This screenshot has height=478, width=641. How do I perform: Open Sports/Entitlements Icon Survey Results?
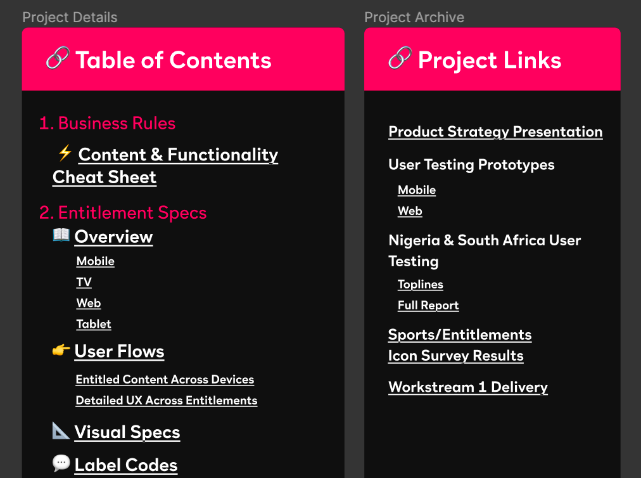pyautogui.click(x=460, y=345)
